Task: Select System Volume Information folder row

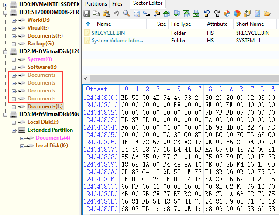Action: tap(117, 41)
